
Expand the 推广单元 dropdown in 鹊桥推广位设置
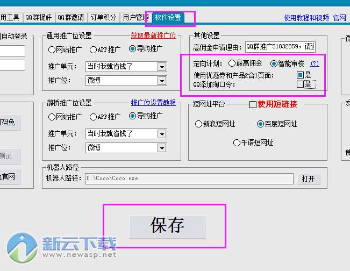coord(162,134)
